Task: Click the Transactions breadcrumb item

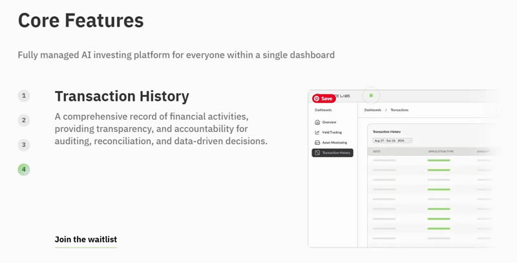Action: [x=399, y=110]
